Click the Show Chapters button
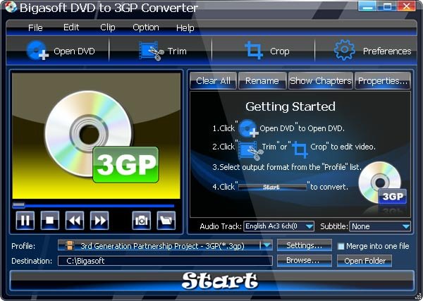The image size is (423, 301). pos(321,80)
